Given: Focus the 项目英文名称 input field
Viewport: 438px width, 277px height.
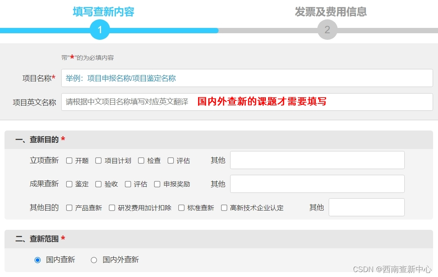Looking at the screenshot, I should (x=247, y=102).
